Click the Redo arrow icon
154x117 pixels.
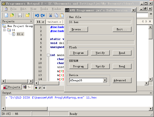pyautogui.click(x=42, y=15)
